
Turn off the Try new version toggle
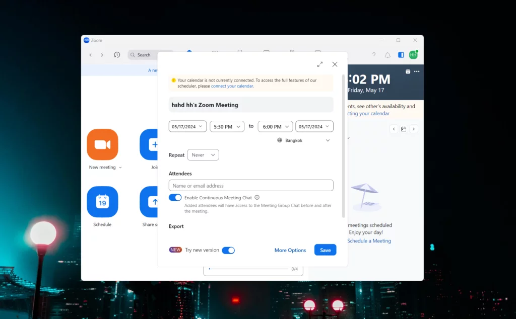point(228,250)
